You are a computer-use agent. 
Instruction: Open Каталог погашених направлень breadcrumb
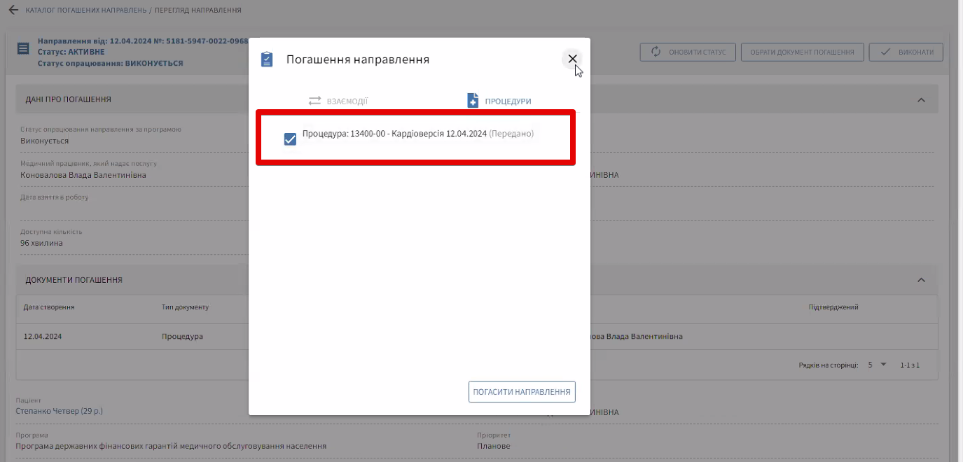85,10
